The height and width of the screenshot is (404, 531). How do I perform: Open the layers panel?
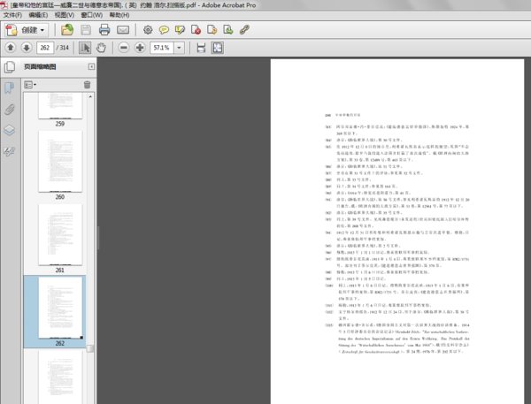(x=10, y=130)
